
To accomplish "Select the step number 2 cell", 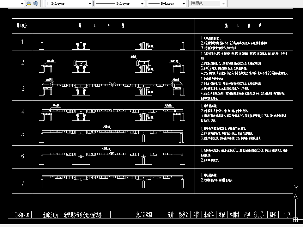I will 22,63.
